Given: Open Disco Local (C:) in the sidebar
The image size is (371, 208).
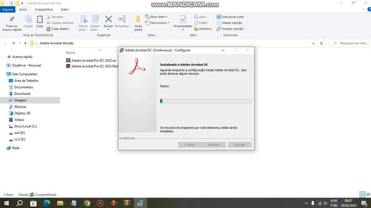Looking at the screenshot, I should (23, 126).
